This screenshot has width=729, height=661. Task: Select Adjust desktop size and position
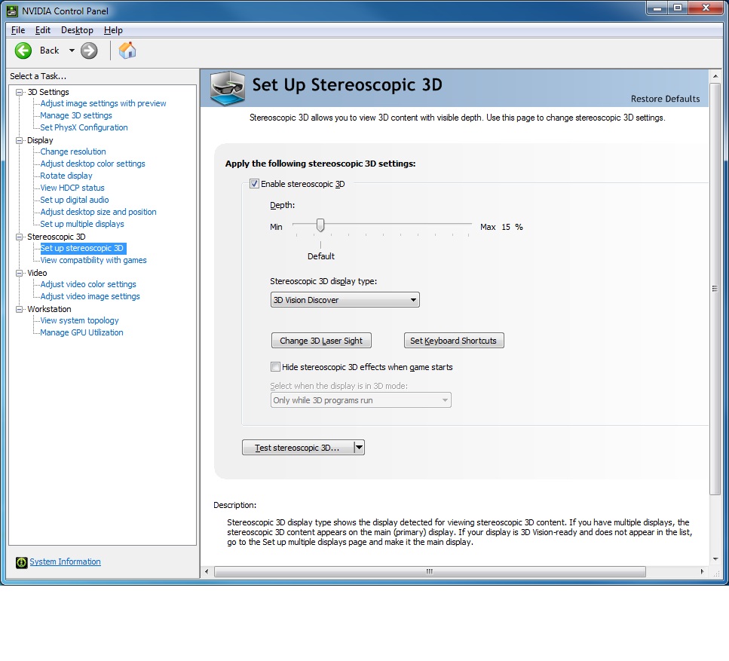[98, 212]
